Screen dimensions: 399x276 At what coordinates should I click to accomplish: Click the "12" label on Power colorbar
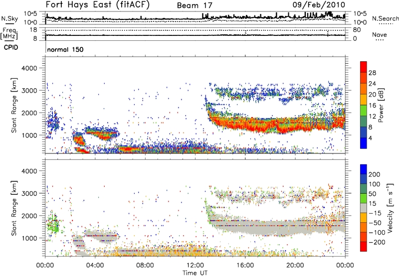point(372,117)
